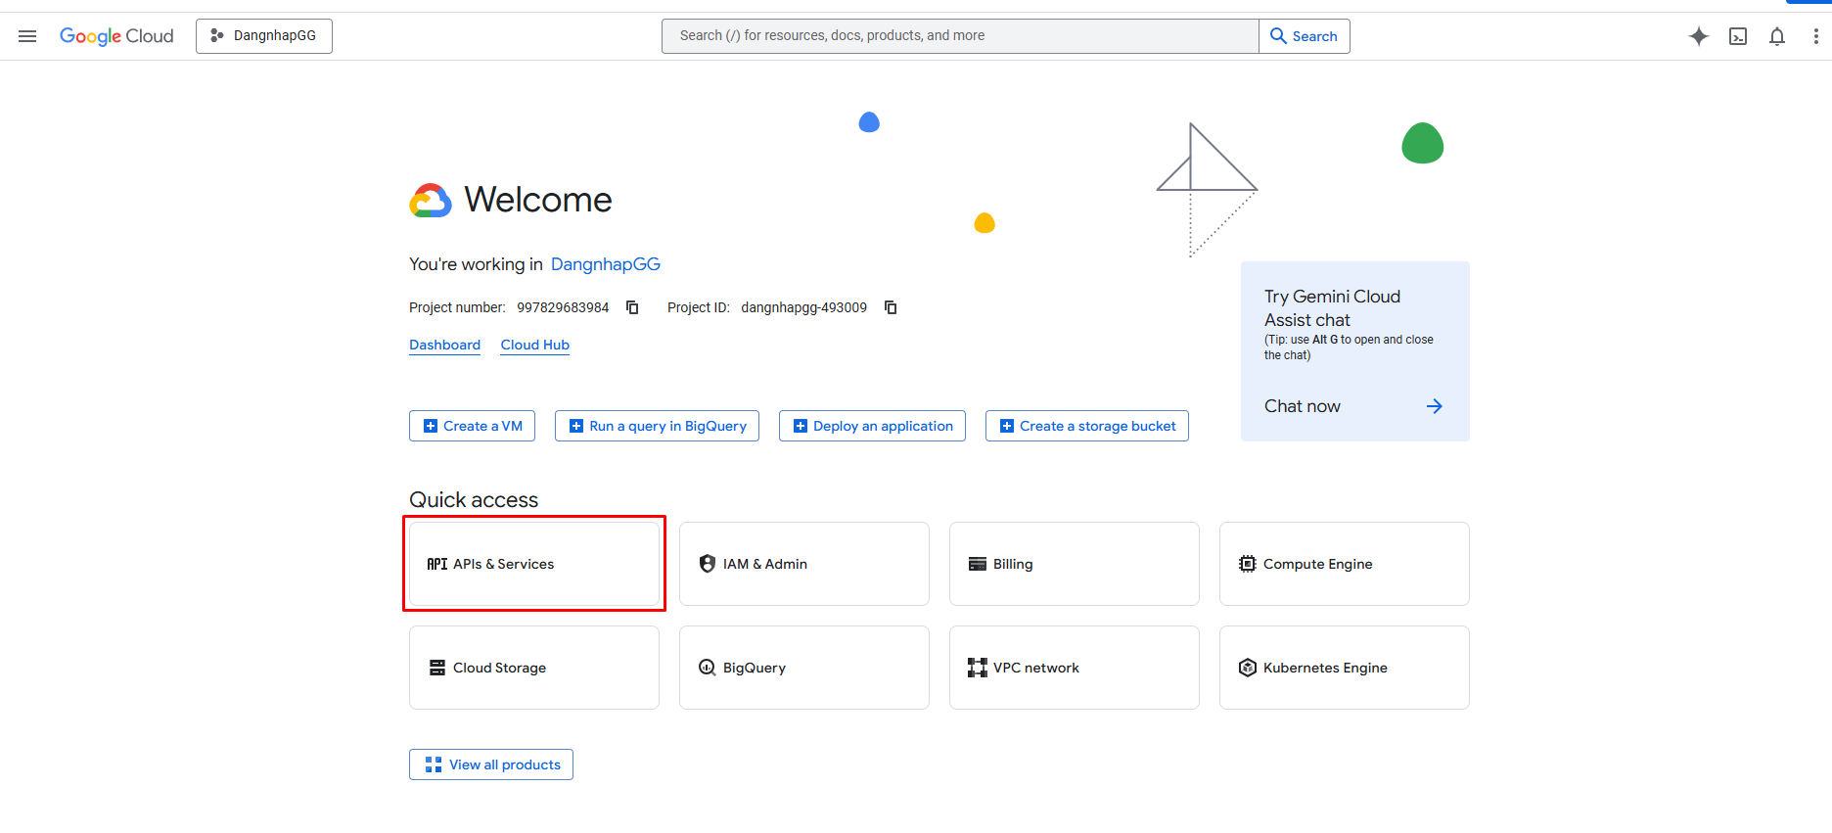Copy the project ID to clipboard
This screenshot has width=1832, height=833.
(891, 307)
